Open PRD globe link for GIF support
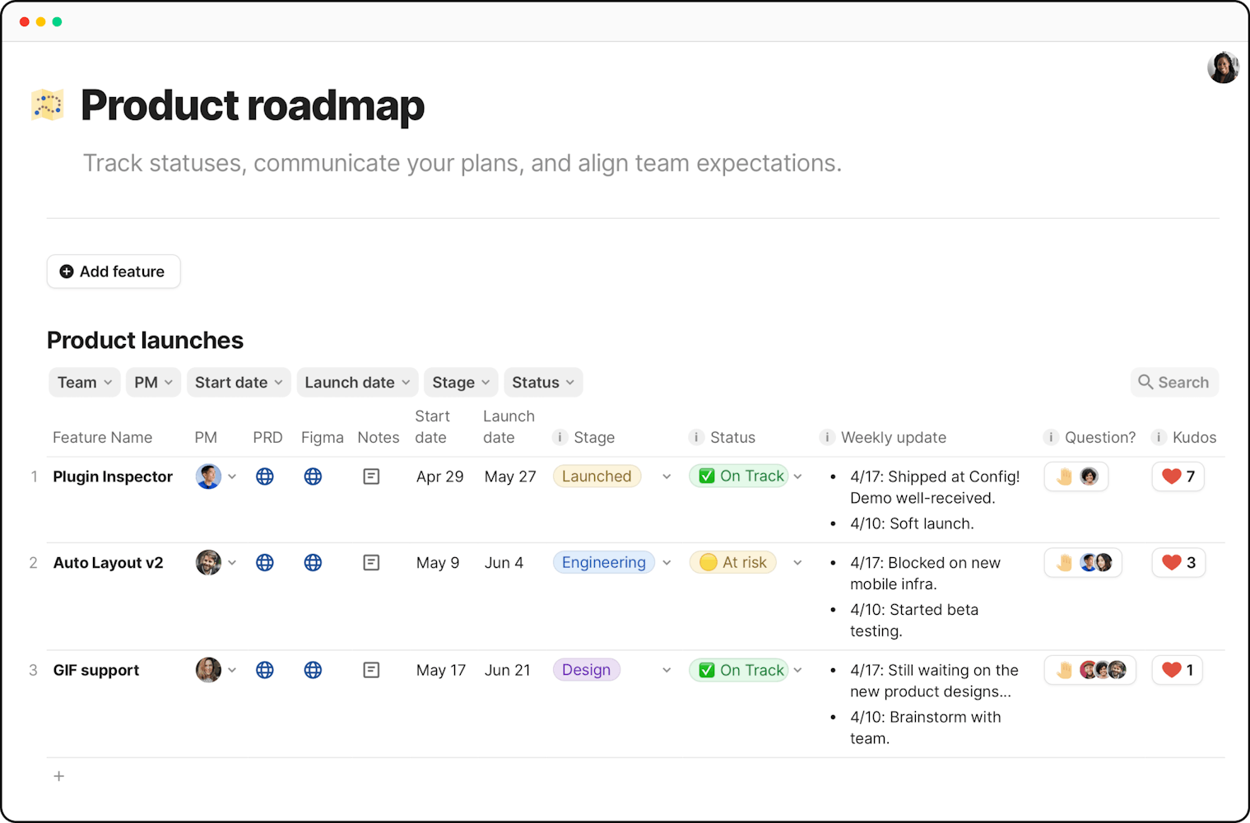The image size is (1250, 823). pyautogui.click(x=264, y=671)
